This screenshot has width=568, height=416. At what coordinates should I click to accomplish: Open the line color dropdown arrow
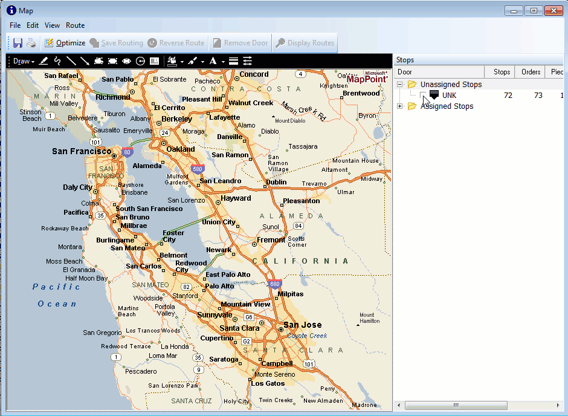click(x=202, y=62)
